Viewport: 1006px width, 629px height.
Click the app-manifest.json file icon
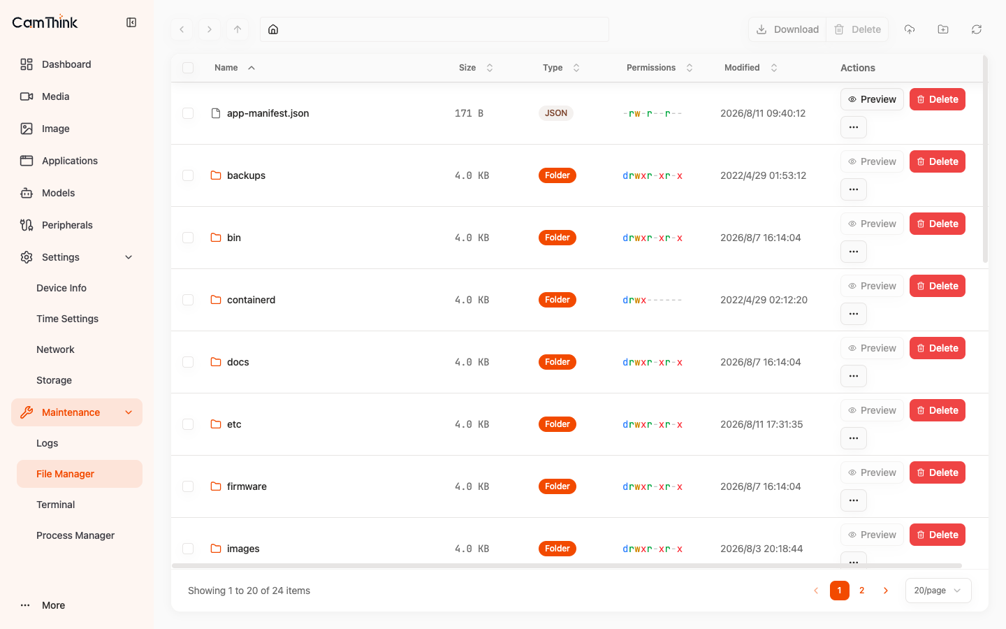(x=216, y=113)
